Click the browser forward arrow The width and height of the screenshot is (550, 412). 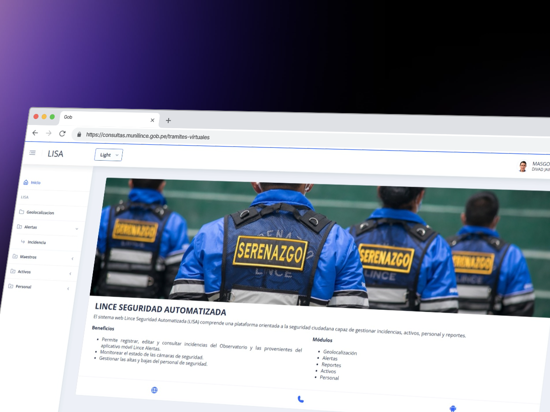click(49, 133)
